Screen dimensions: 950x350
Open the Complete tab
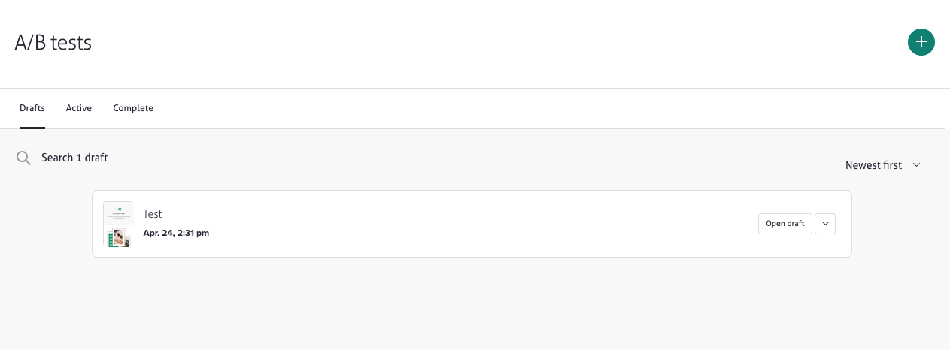click(x=133, y=108)
